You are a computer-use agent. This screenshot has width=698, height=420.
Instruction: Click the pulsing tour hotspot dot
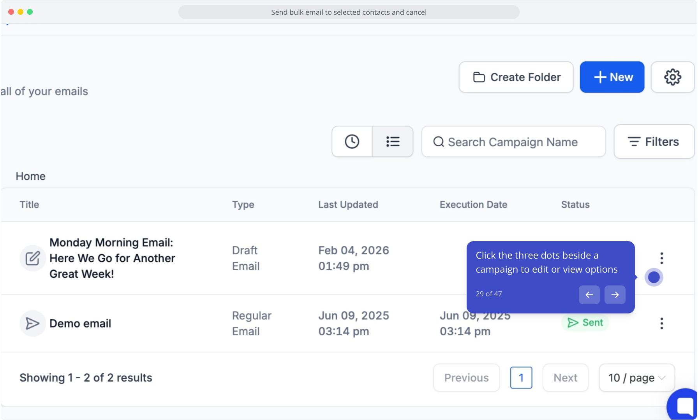pyautogui.click(x=654, y=277)
